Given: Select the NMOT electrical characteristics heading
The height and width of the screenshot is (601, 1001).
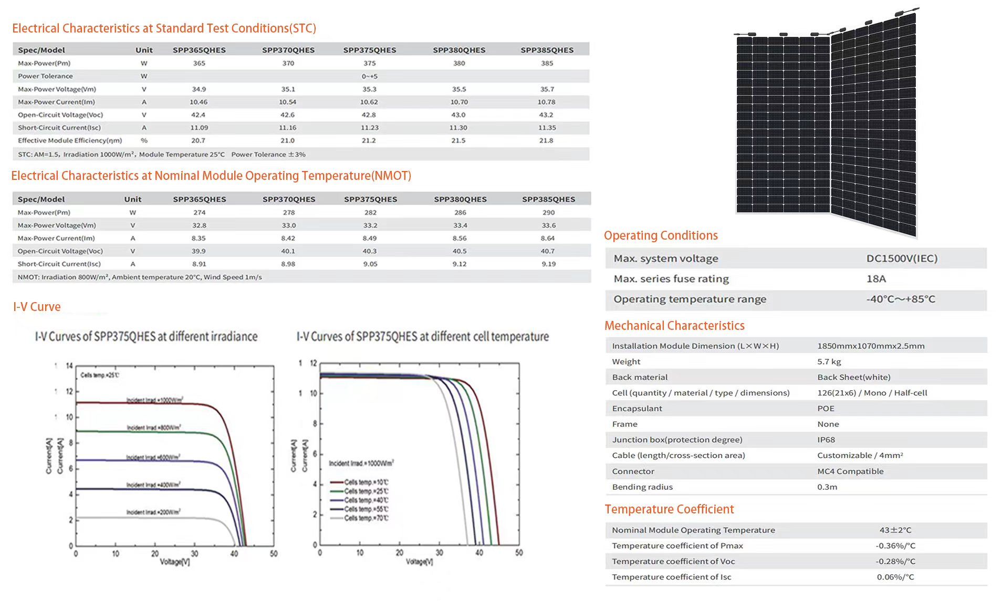Looking at the screenshot, I should tap(211, 176).
